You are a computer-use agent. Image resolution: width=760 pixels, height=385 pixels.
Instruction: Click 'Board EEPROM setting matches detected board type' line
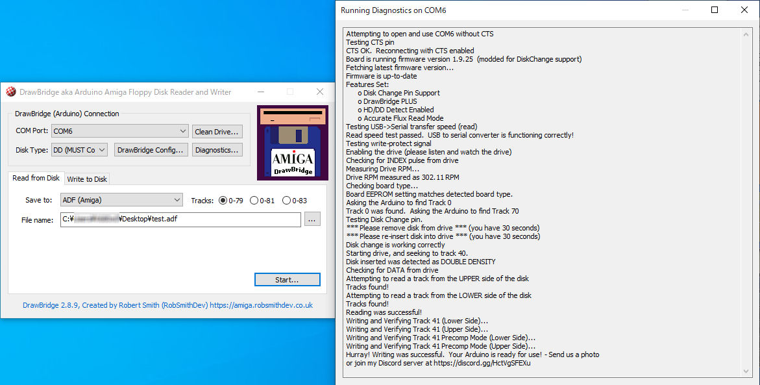429,194
